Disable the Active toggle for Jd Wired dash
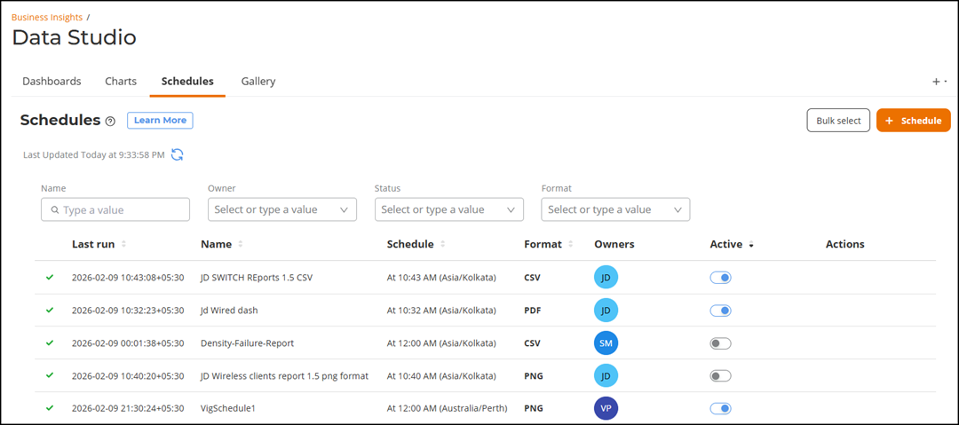Viewport: 959px width, 425px height. pyautogui.click(x=720, y=311)
